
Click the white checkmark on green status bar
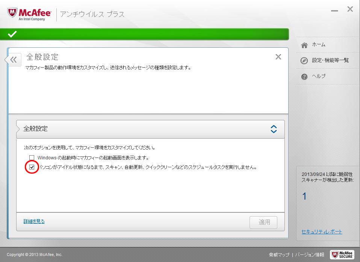click(x=12, y=34)
